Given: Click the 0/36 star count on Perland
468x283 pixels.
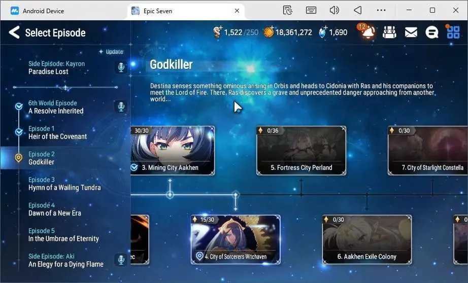Looking at the screenshot, I should point(273,131).
